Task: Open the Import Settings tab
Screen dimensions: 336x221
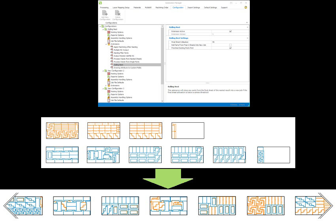Action: (x=193, y=7)
